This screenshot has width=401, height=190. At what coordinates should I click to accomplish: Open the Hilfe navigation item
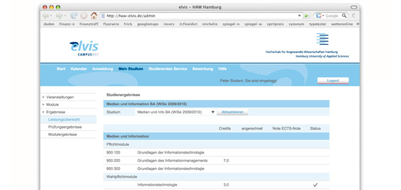(222, 69)
